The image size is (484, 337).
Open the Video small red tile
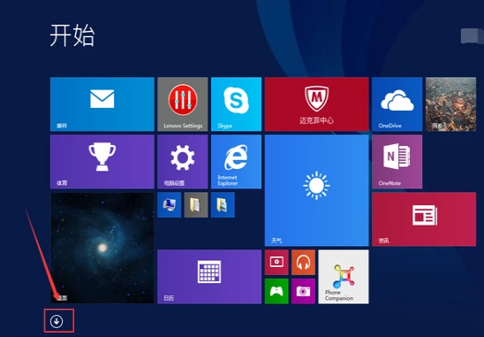tap(276, 263)
